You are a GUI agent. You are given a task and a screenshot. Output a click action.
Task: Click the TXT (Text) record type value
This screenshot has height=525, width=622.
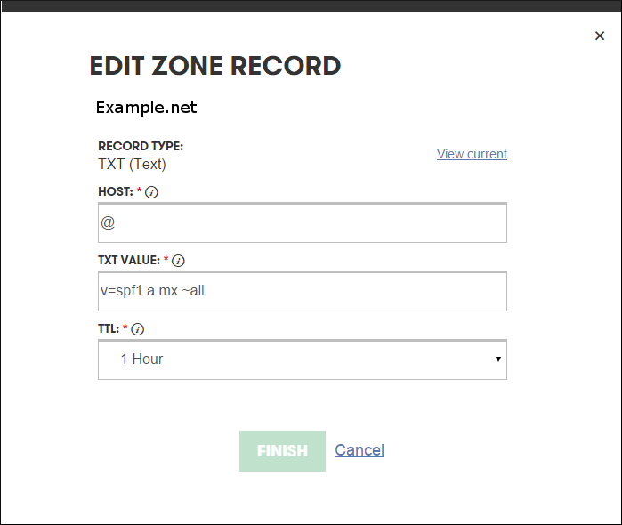(x=132, y=165)
